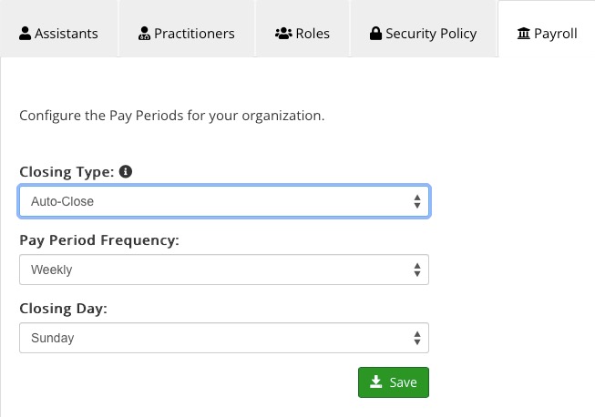Switch to the Practitioners tab
The width and height of the screenshot is (595, 417).
click(187, 29)
